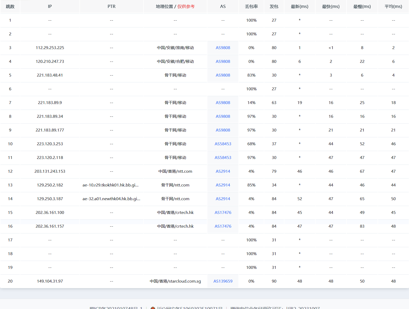Click the 蜀ICP备 registration link in footer
This screenshot has height=309, width=409.
(116, 308)
